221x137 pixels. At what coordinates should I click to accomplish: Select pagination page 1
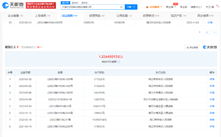200,32
